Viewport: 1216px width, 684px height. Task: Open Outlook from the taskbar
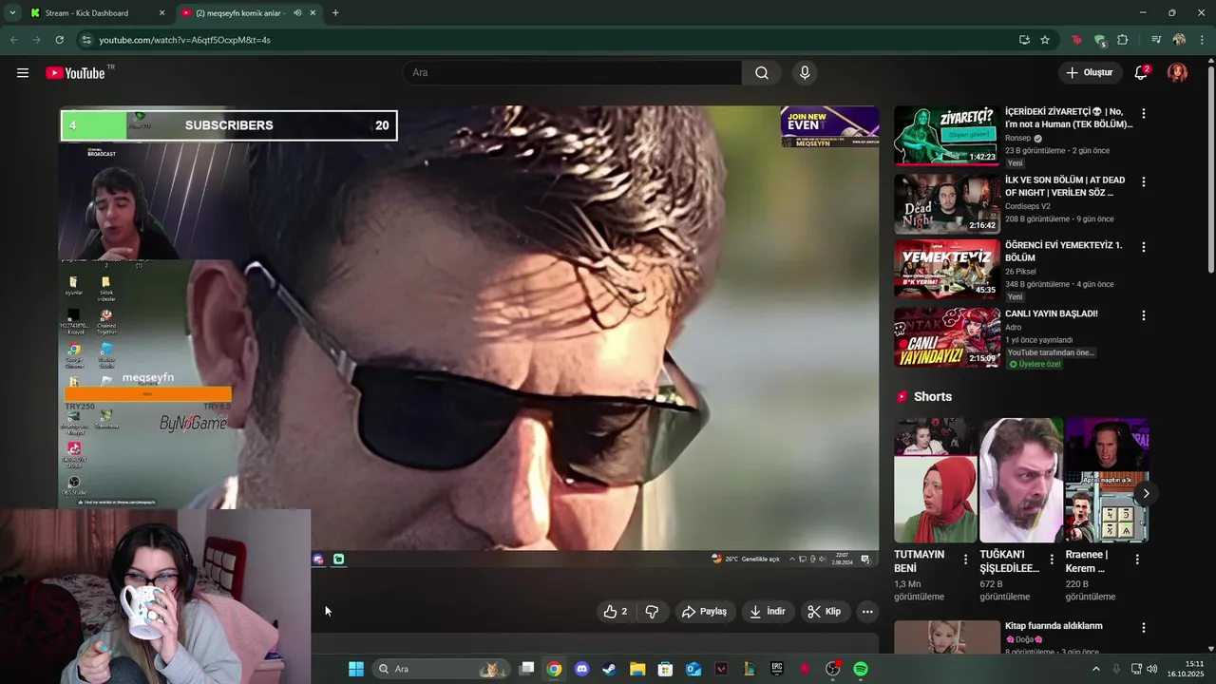pyautogui.click(x=693, y=669)
